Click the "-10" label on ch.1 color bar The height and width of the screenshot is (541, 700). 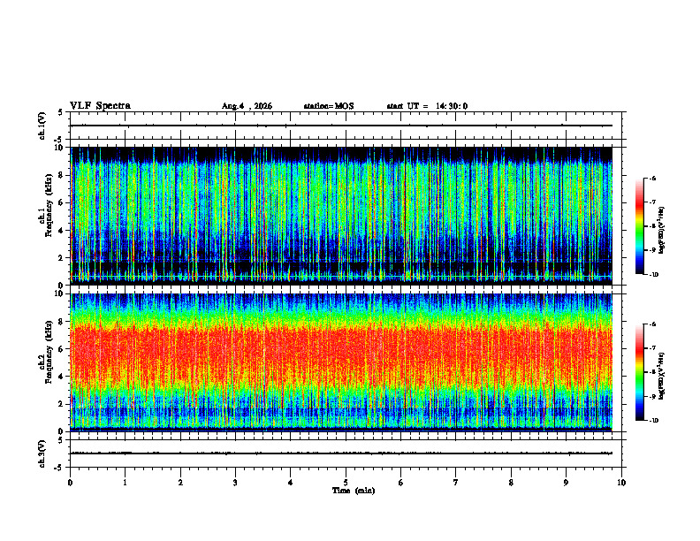click(654, 275)
